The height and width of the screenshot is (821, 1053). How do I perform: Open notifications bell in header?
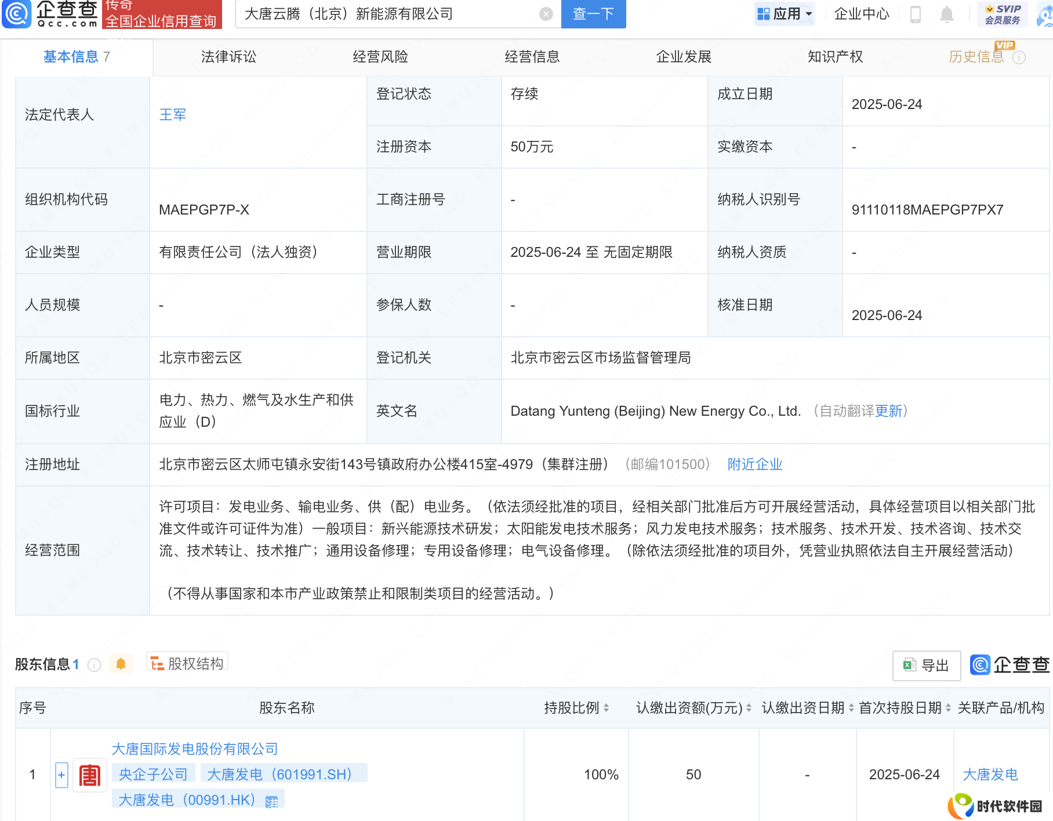[947, 14]
